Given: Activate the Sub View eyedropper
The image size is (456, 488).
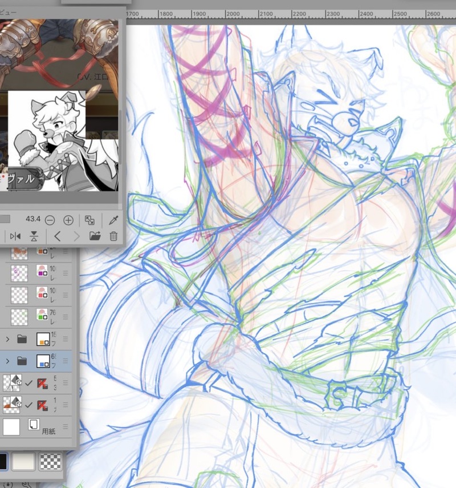Looking at the screenshot, I should click(x=113, y=220).
